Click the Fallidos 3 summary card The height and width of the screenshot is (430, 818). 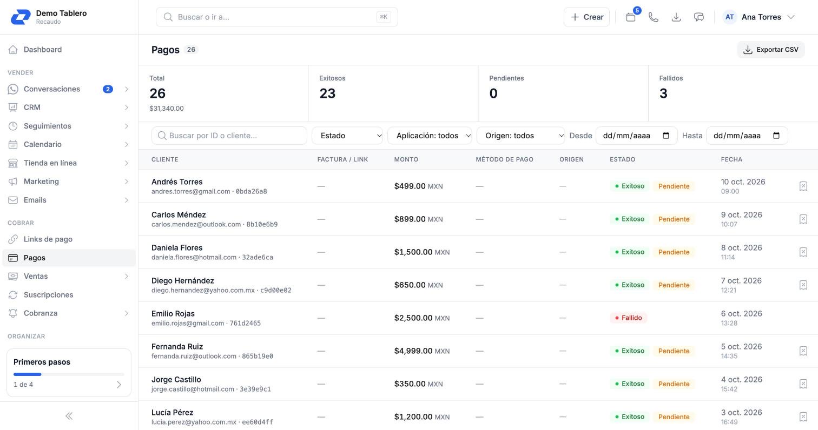(733, 93)
